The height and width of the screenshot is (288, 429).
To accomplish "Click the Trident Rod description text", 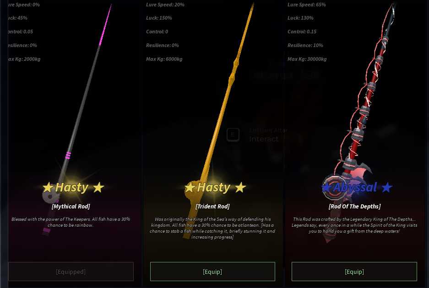I will [212, 228].
